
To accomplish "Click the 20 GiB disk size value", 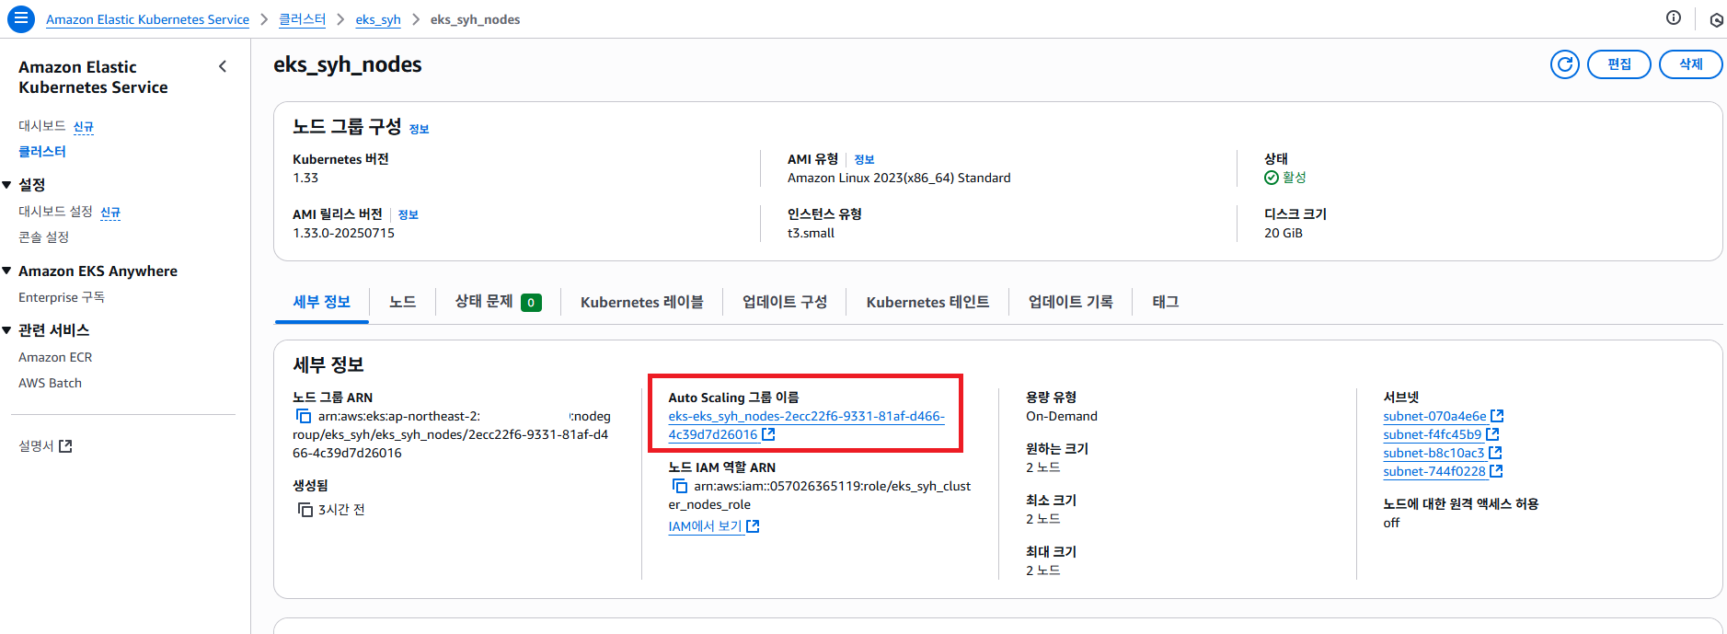I will 1284,233.
